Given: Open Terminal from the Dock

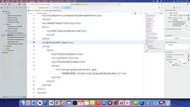Looking at the screenshot, I should click(75, 103).
